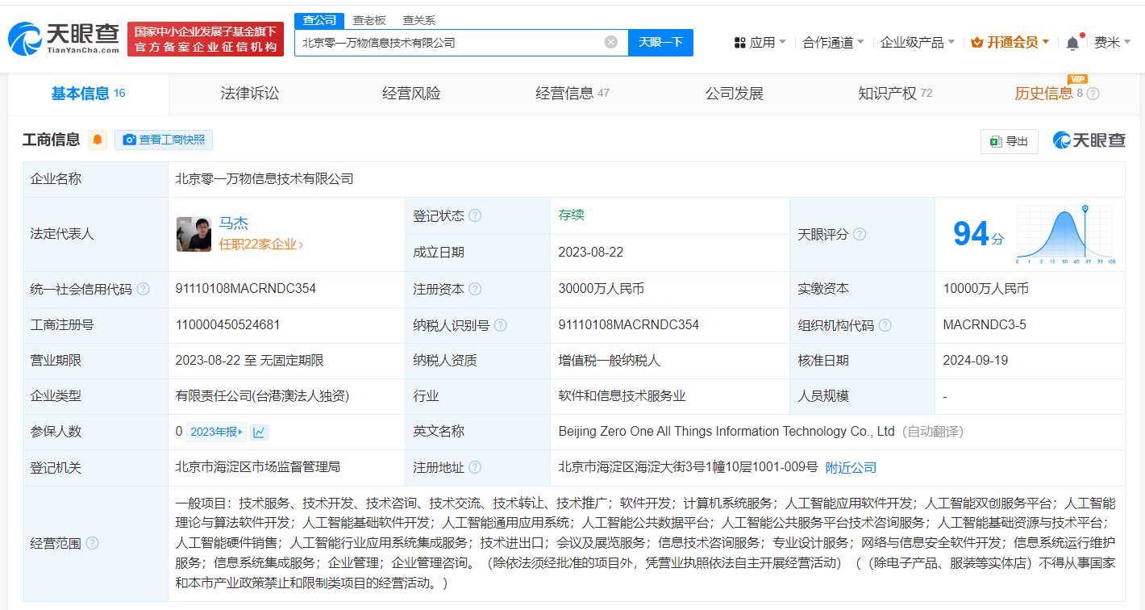The image size is (1145, 610).
Task: Click help icon next to 经营范围
Action: click(x=92, y=543)
